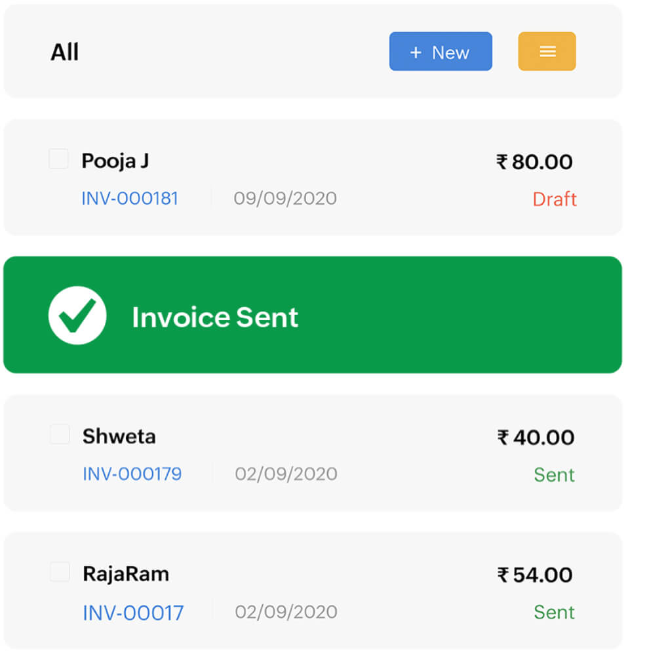Image resolution: width=649 pixels, height=656 pixels.
Task: Open invoice link INV-000179
Action: [132, 474]
